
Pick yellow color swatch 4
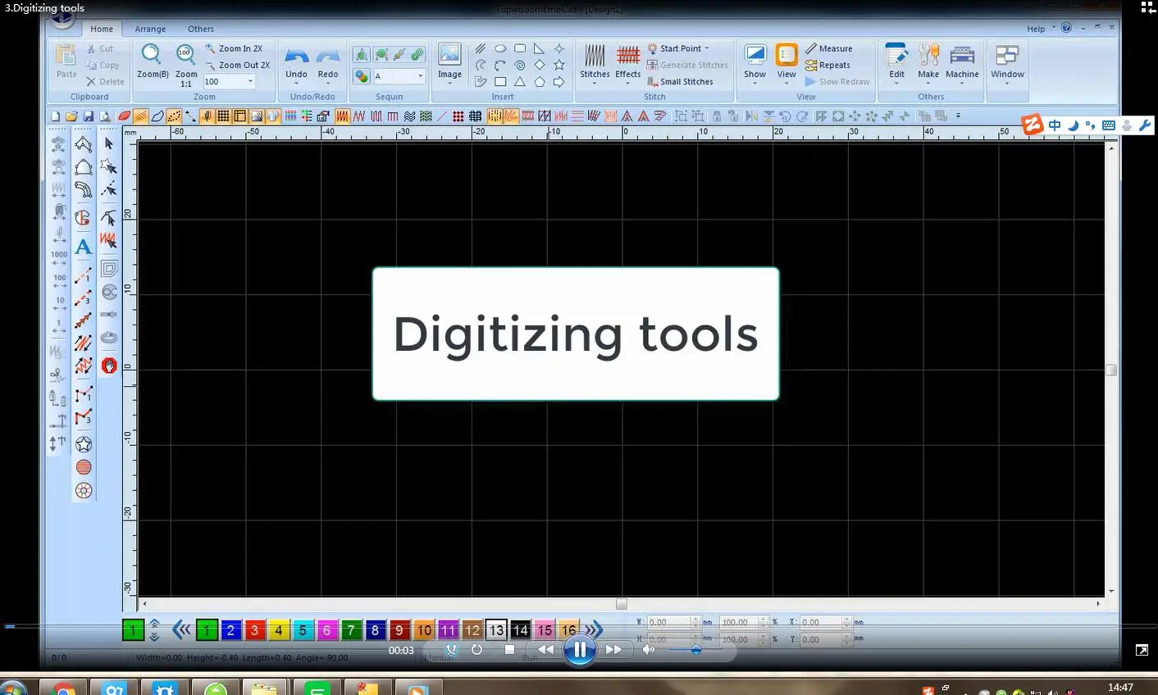pyautogui.click(x=279, y=630)
